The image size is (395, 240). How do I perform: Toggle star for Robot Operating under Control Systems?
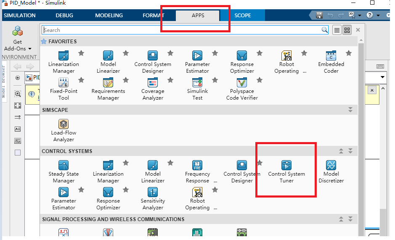(215, 190)
